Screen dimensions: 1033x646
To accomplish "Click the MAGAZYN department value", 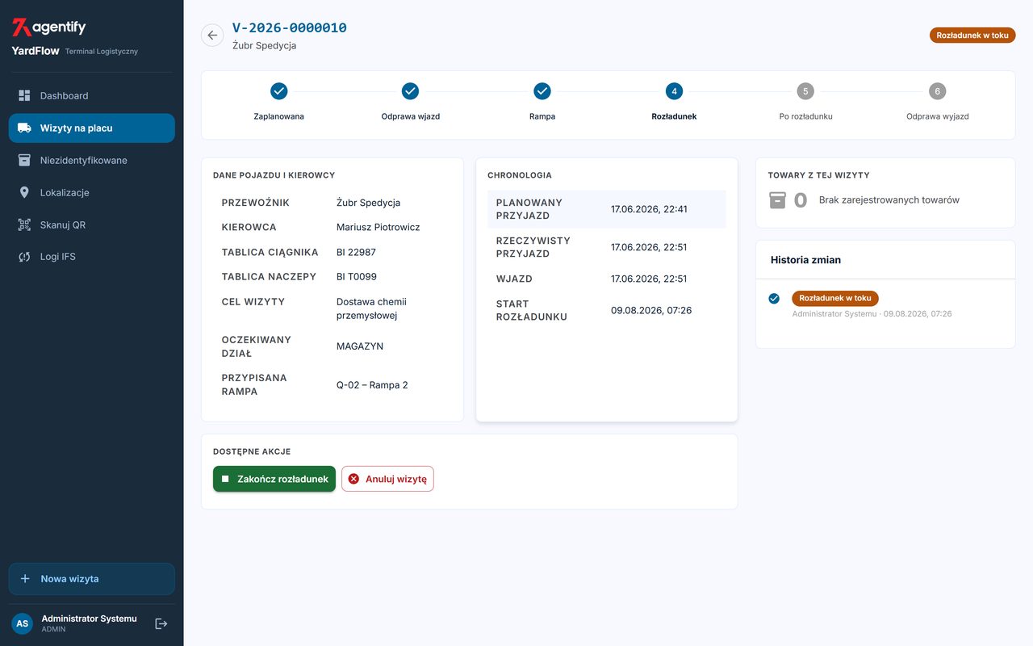I will click(x=360, y=346).
